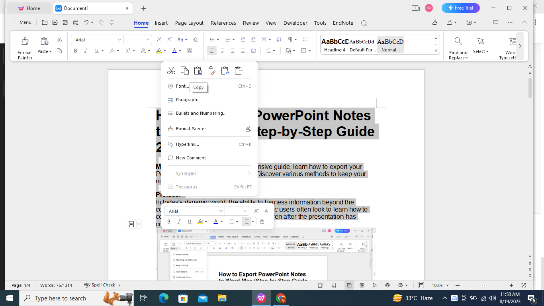
Task: Click the font color A in the ribbon
Action: (x=174, y=51)
